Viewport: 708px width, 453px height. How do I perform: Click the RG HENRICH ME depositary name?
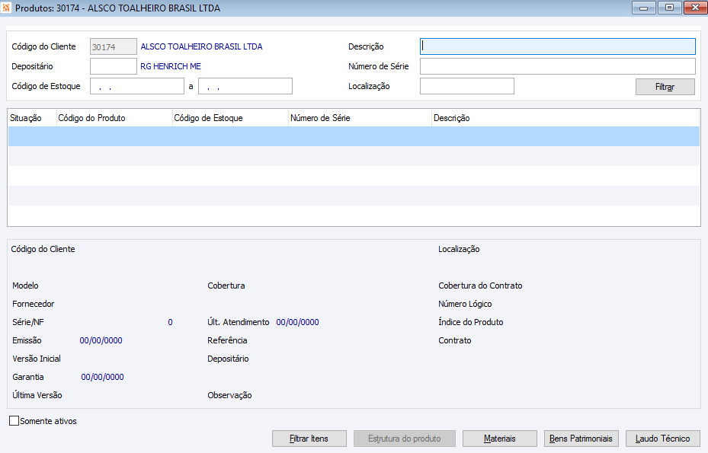[x=171, y=66]
